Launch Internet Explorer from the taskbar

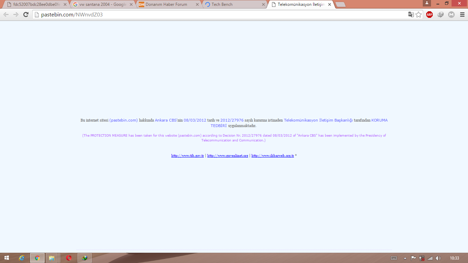coord(22,258)
